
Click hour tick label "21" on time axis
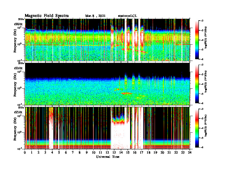(x=169, y=152)
